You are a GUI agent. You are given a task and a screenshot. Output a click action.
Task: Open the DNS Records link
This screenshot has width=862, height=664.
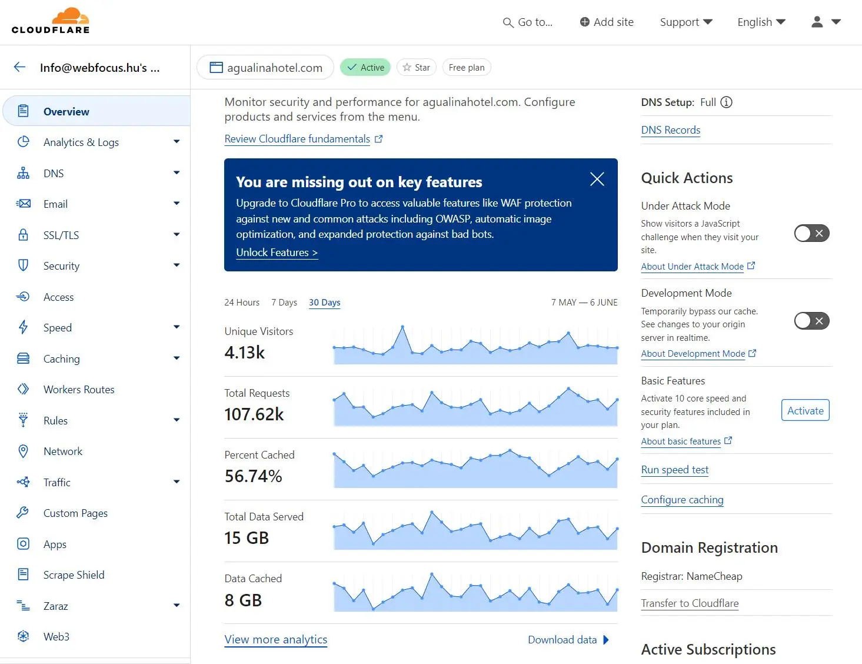[x=671, y=130]
